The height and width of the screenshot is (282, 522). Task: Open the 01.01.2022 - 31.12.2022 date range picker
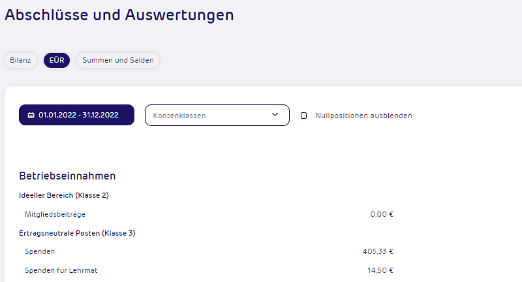(x=76, y=115)
